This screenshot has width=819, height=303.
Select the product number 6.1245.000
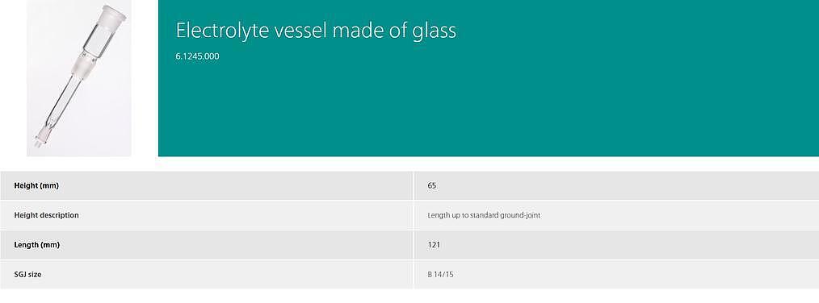(x=197, y=56)
